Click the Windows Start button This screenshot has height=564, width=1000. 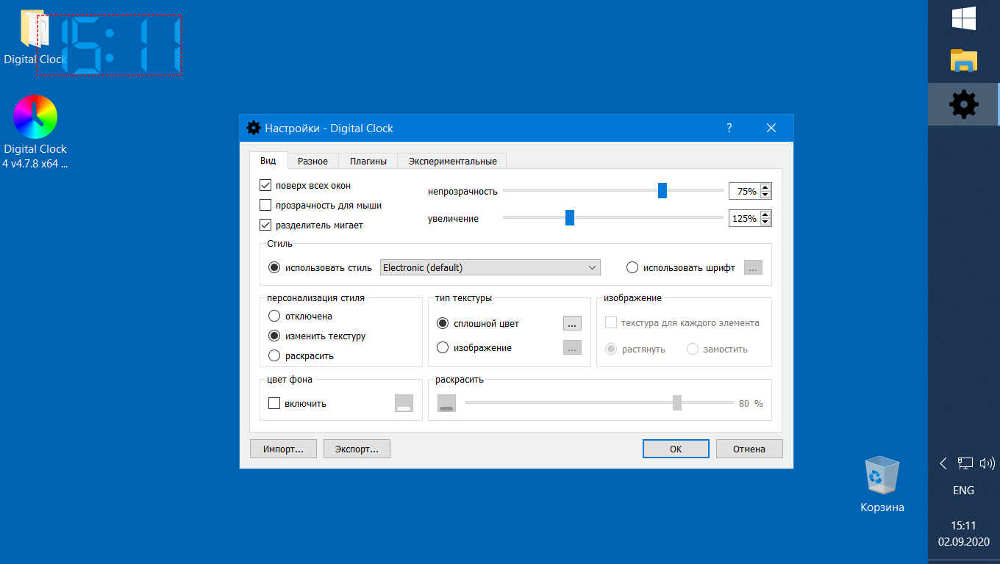click(963, 18)
